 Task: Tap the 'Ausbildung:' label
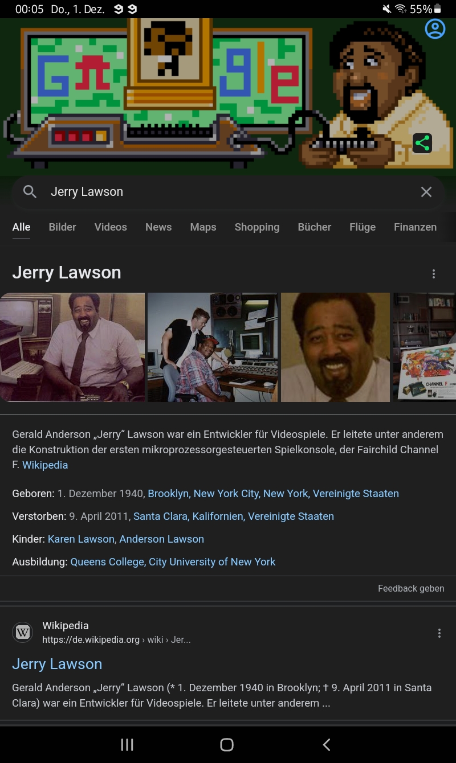tap(40, 562)
